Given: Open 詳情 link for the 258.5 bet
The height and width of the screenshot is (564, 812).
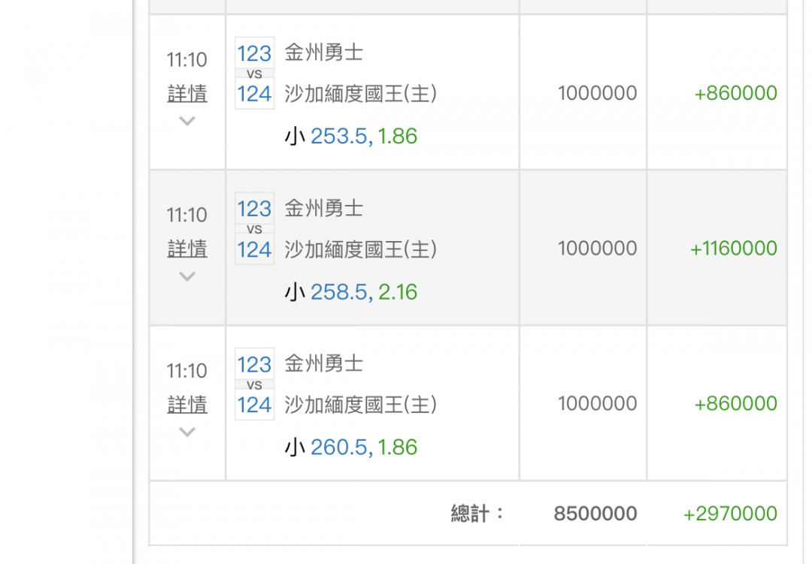Looking at the screenshot, I should [x=187, y=249].
